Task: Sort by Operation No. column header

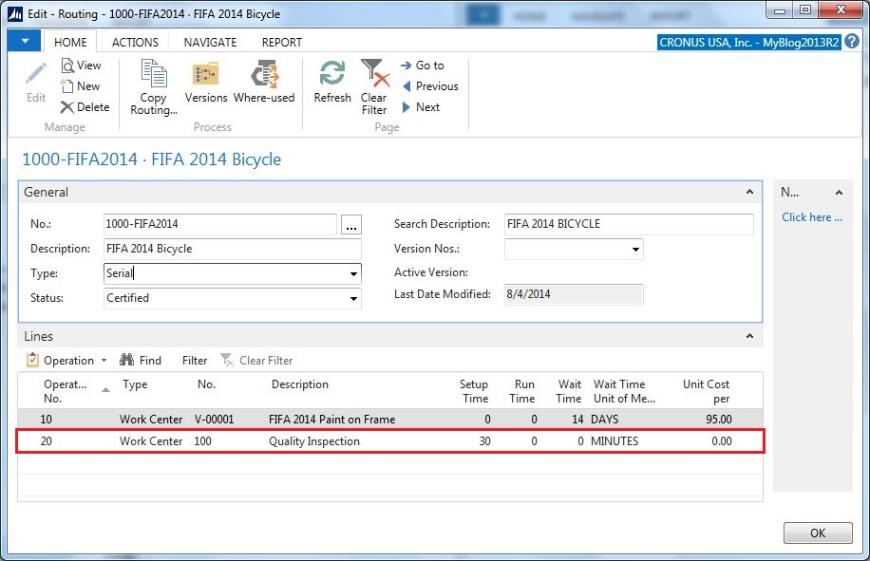Action: click(66, 391)
